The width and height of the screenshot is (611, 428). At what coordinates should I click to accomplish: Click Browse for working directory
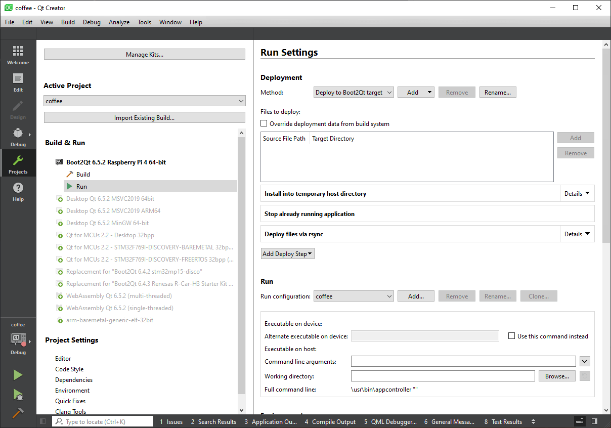coord(556,376)
